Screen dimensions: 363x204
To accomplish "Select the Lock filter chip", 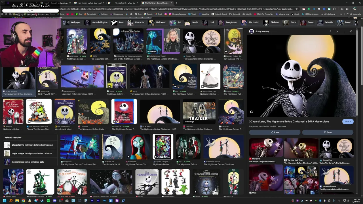I will click(209, 22).
